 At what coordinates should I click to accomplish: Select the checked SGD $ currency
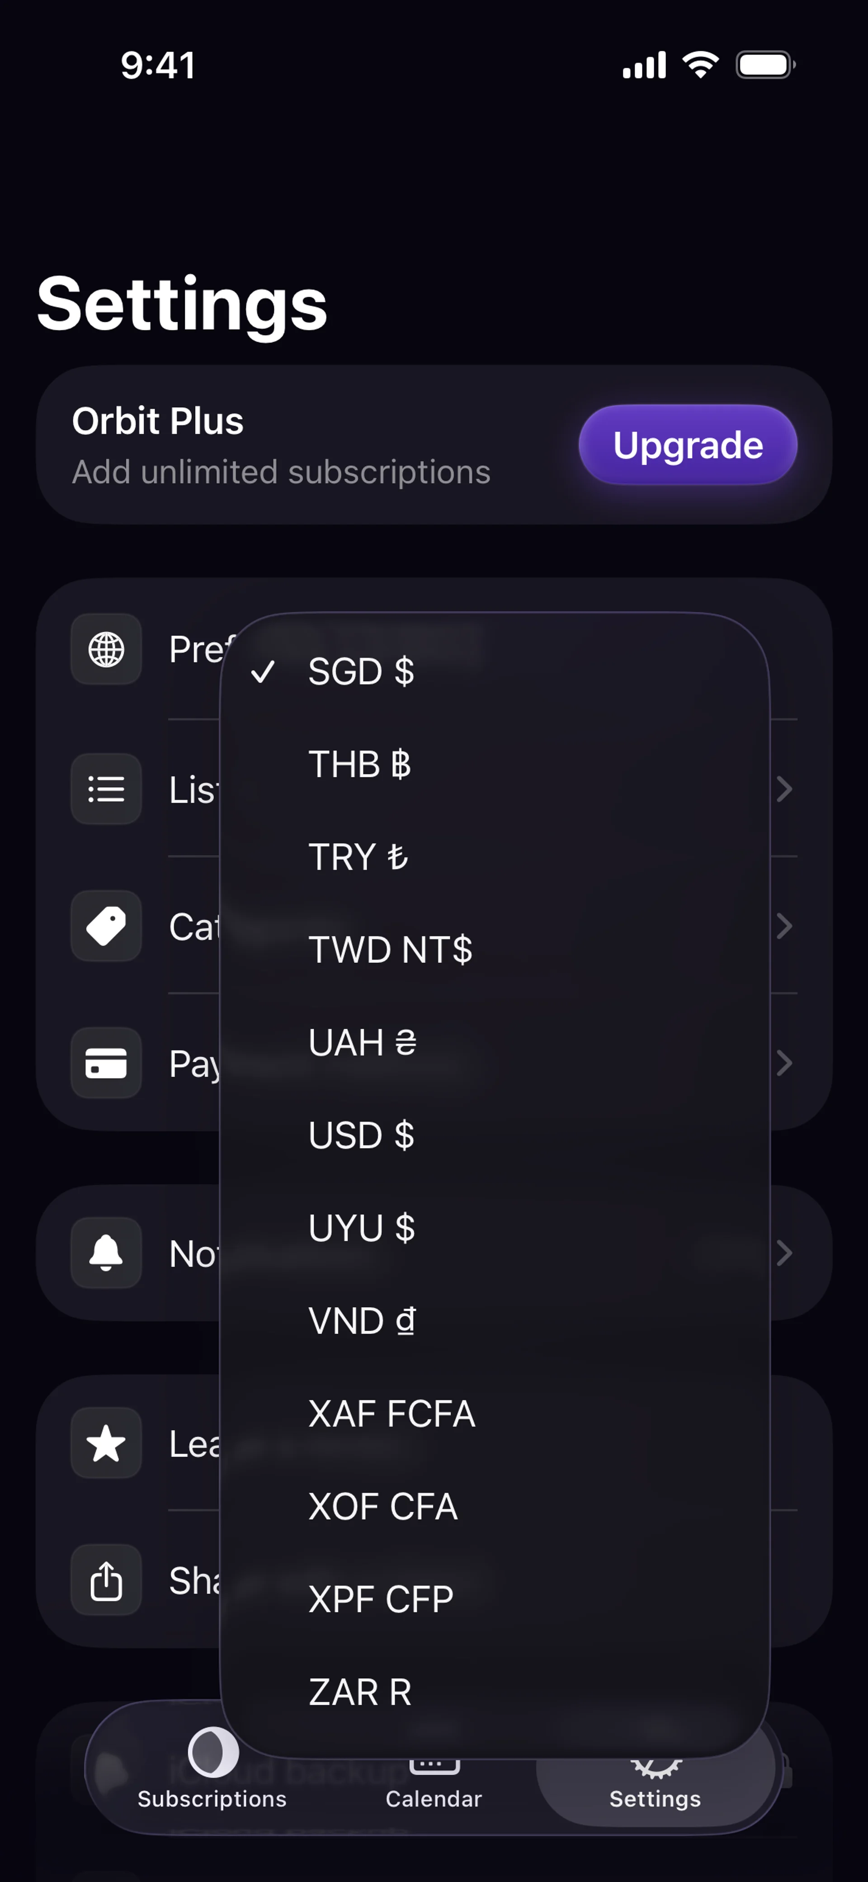[361, 671]
